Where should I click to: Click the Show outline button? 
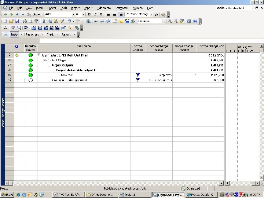(x=37, y=15)
